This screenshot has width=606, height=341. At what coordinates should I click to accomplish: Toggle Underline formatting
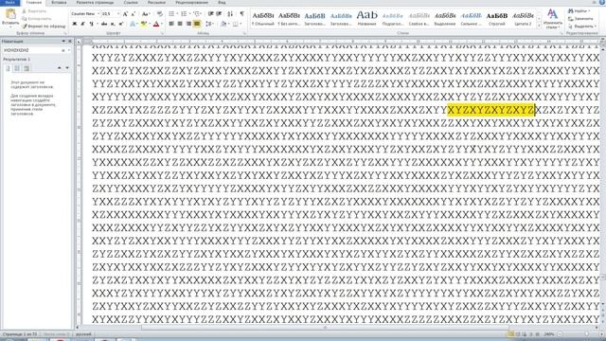tap(91, 24)
